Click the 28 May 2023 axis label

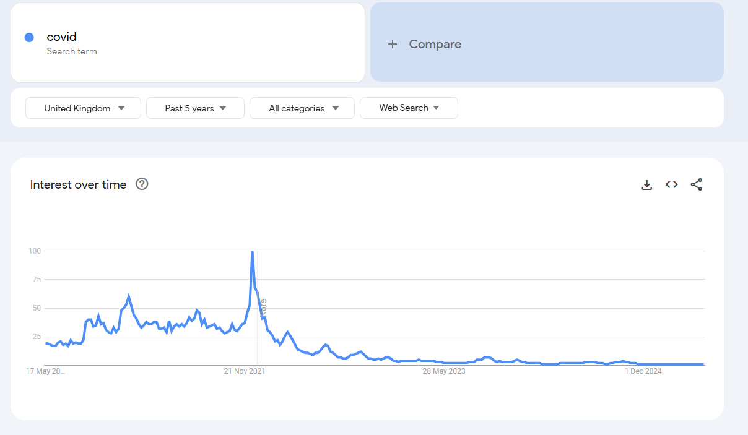click(x=444, y=371)
